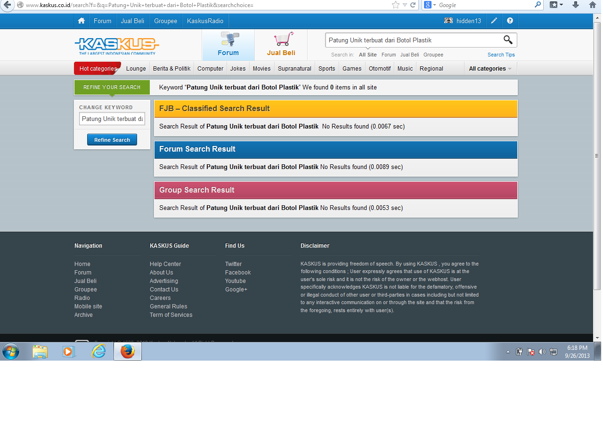Image resolution: width=603 pixels, height=427 pixels.
Task: Open the hidden13 user profile
Action: 463,21
